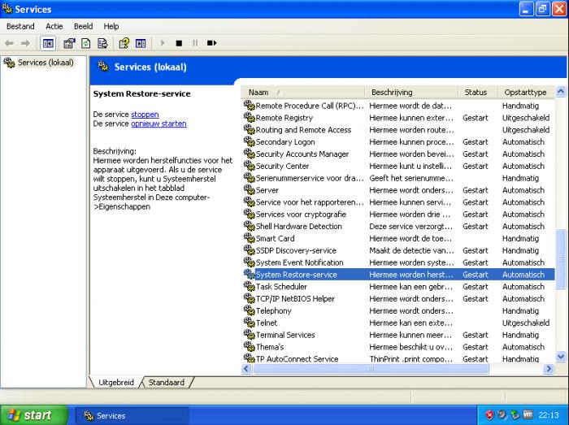Screen dimensions: 569x425
Task: Click the gear icon of Remote Registry
Action: point(249,118)
